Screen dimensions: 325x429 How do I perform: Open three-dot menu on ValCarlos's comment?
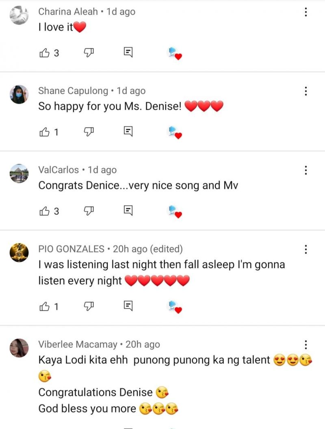306,170
